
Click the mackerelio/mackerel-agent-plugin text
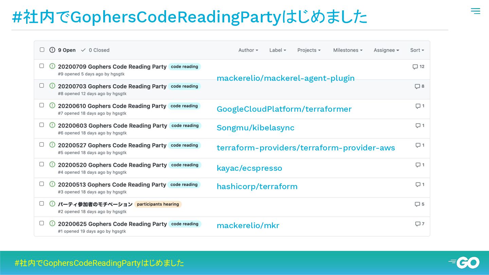[286, 78]
